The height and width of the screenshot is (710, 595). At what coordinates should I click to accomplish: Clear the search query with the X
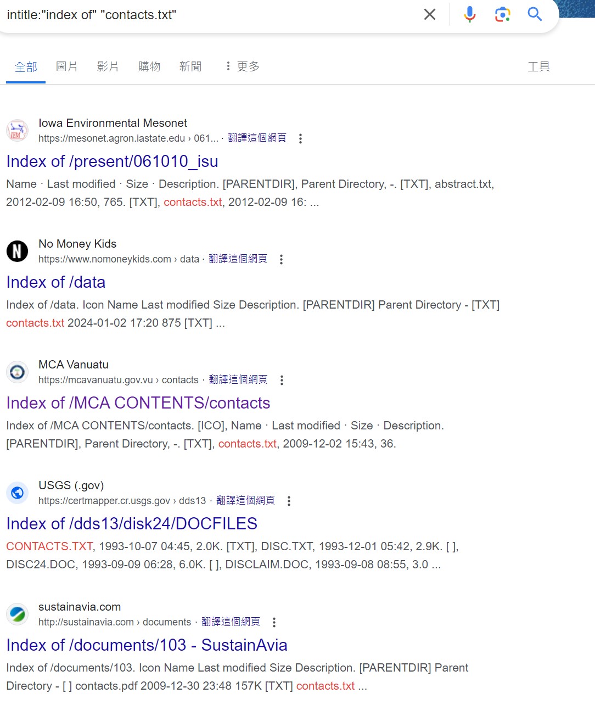click(x=430, y=14)
